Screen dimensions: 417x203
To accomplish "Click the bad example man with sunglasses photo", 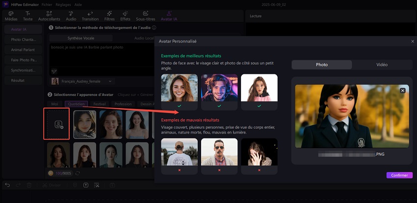I will tap(219, 152).
